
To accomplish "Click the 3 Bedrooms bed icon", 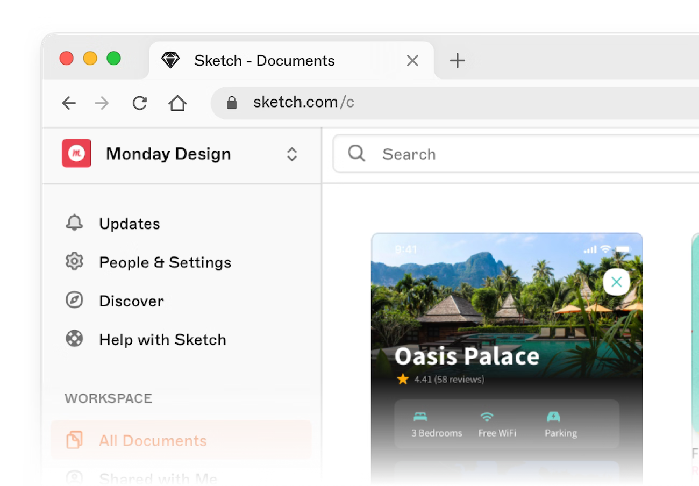I will pos(420,417).
